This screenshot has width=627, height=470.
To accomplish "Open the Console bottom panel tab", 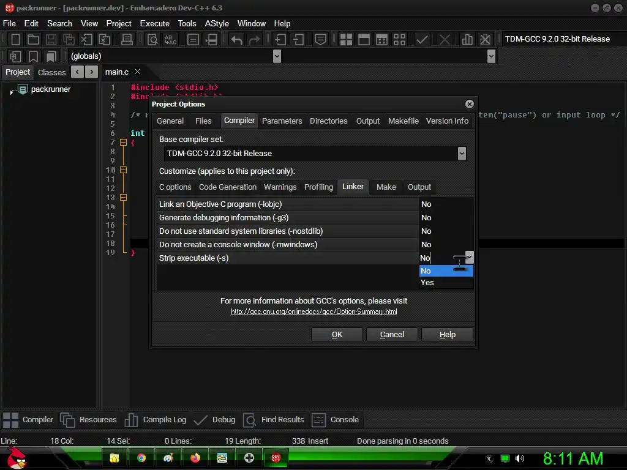I will pos(335,420).
